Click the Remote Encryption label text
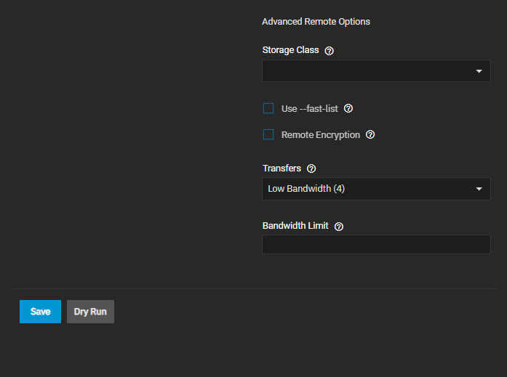The height and width of the screenshot is (377, 507). point(320,135)
